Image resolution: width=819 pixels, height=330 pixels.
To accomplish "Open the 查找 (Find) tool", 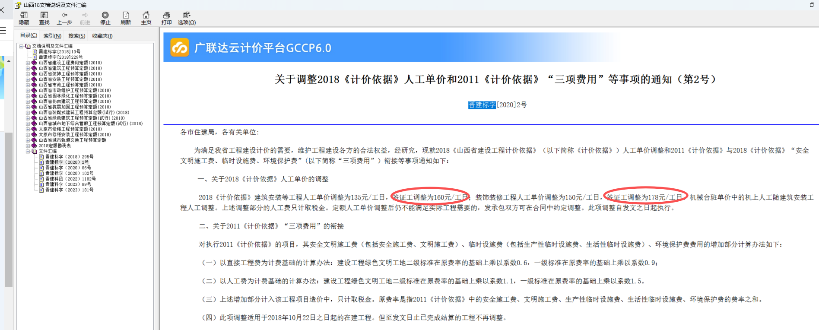I will 44,18.
